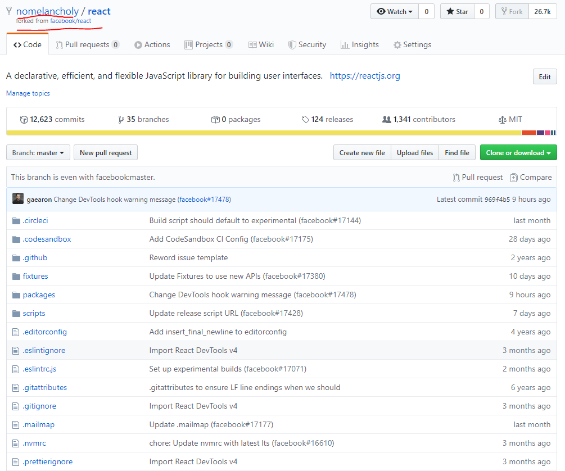
Task: Open the .gitattributes file
Action: click(45, 388)
